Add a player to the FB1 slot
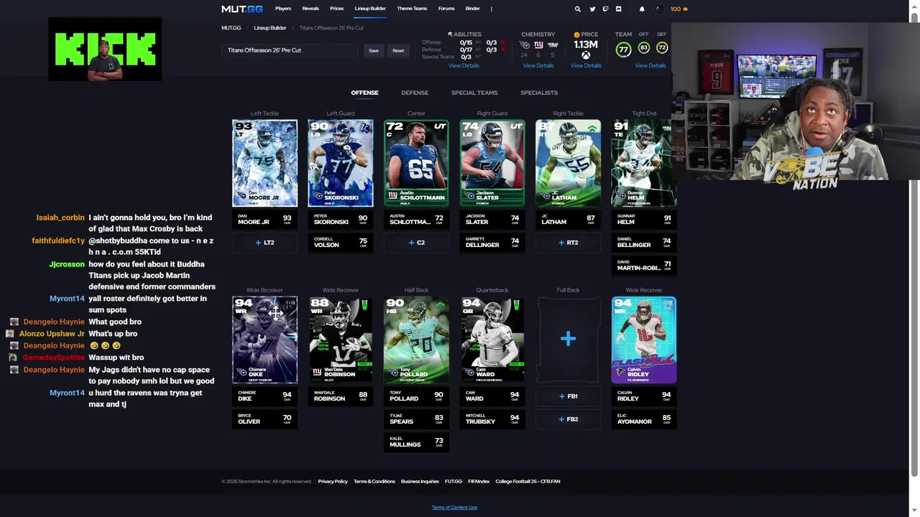Screen dimensions: 920x517 click(568, 396)
